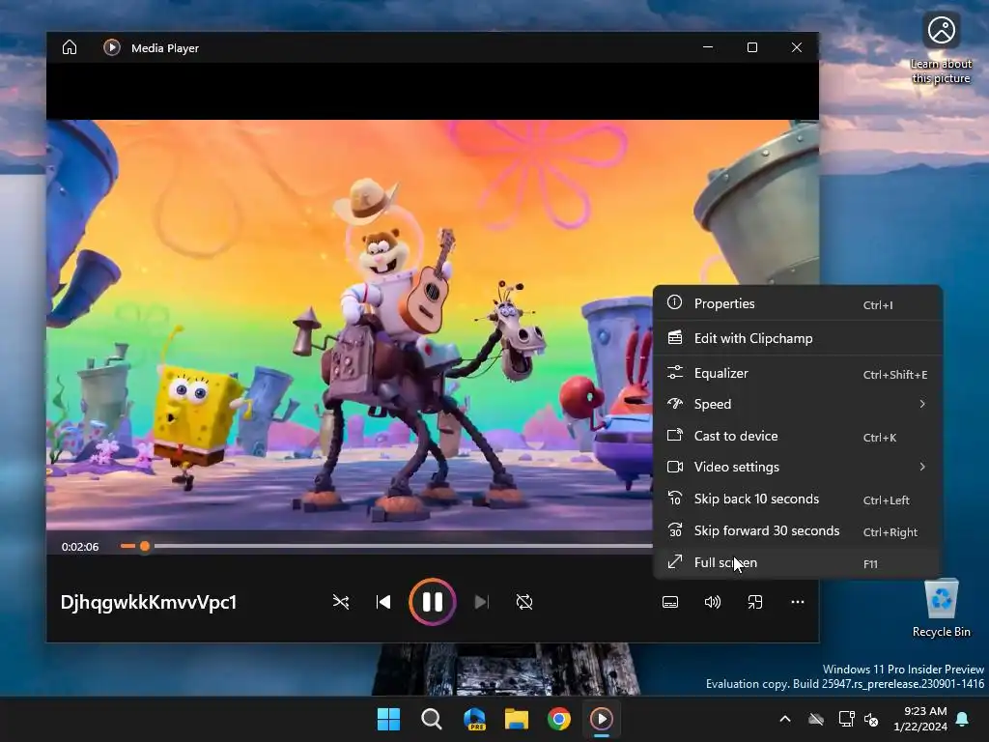Switch to mini player view
The height and width of the screenshot is (742, 989).
coord(755,602)
